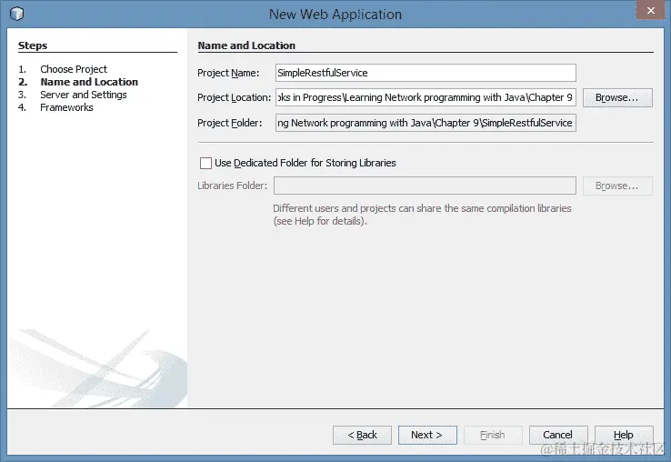This screenshot has height=462, width=671.
Task: Click the Steps heading
Action: click(x=33, y=45)
